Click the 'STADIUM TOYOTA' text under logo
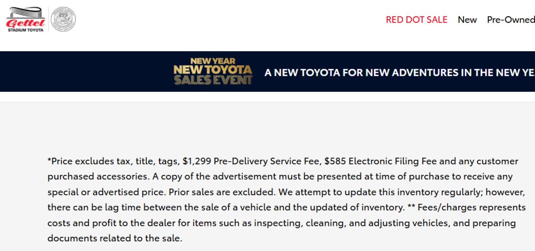 click(x=26, y=30)
